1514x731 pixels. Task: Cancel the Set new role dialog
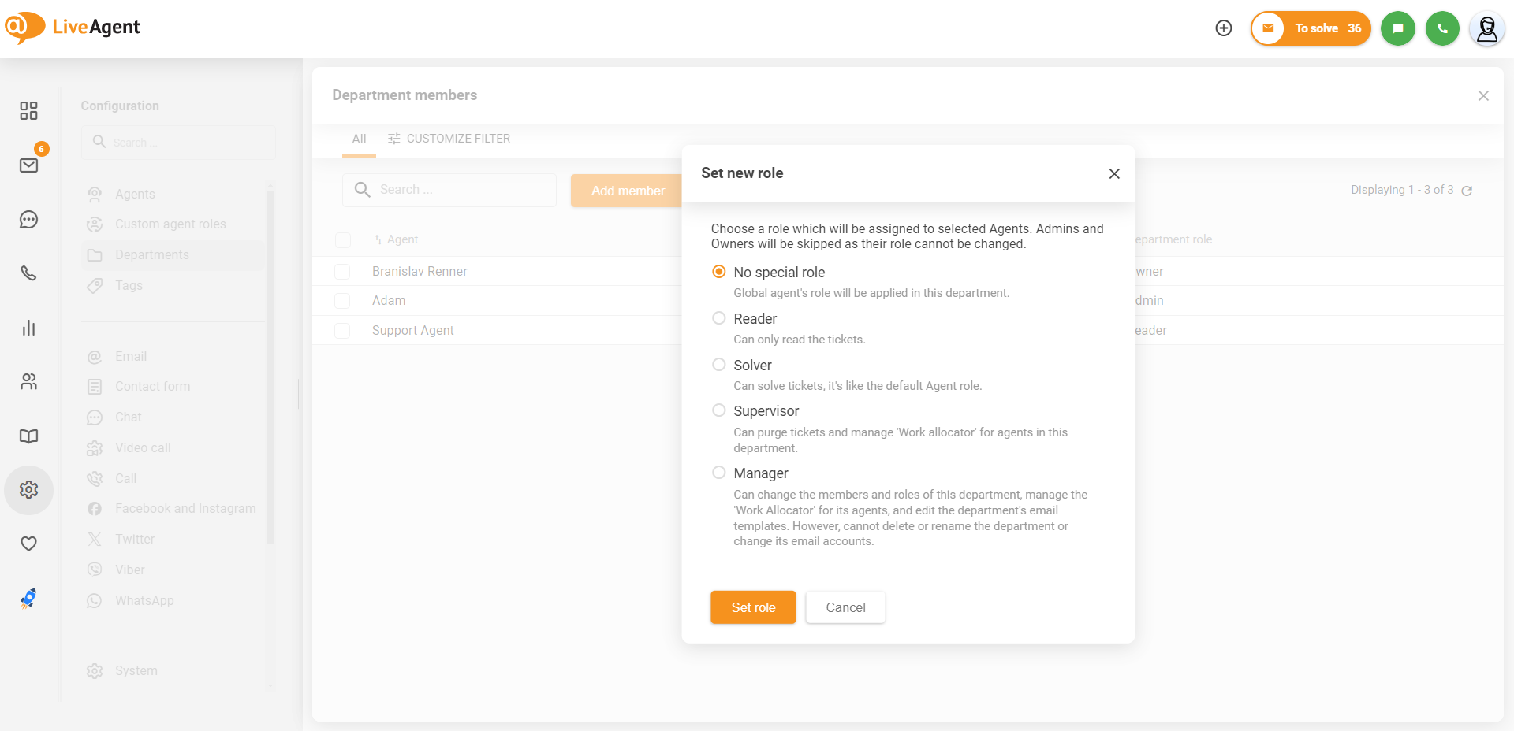tap(845, 607)
